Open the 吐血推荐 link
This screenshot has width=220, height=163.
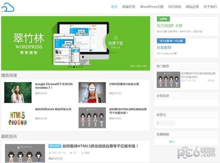tap(164, 48)
